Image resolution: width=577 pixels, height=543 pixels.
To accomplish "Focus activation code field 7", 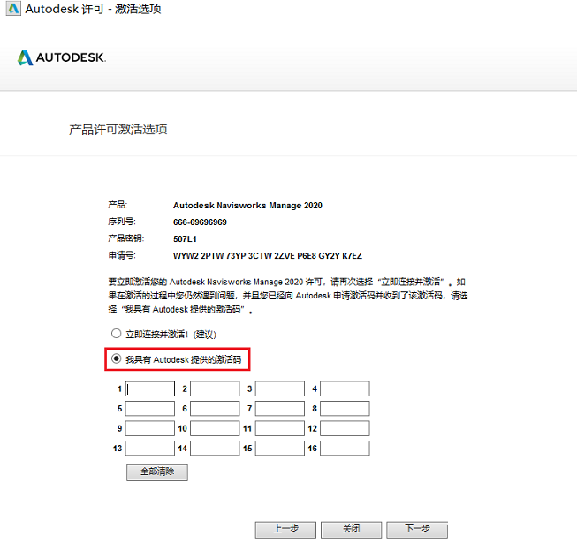I will (280, 409).
